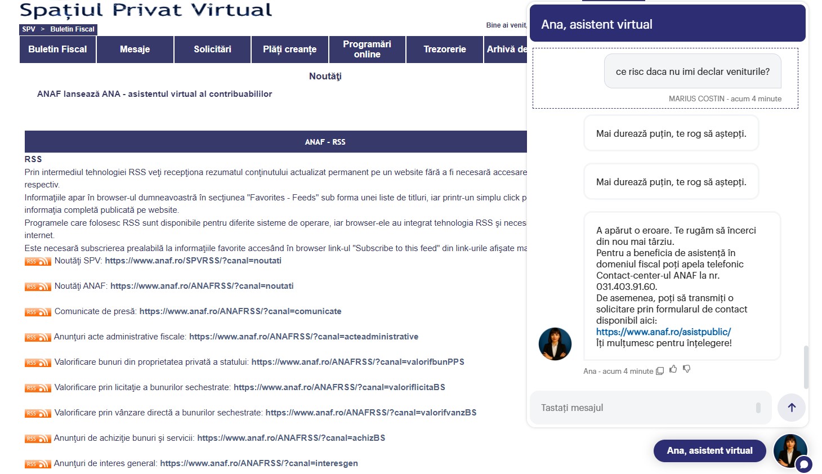Click RSS icon for Valorificare prin licitație

coord(38,388)
